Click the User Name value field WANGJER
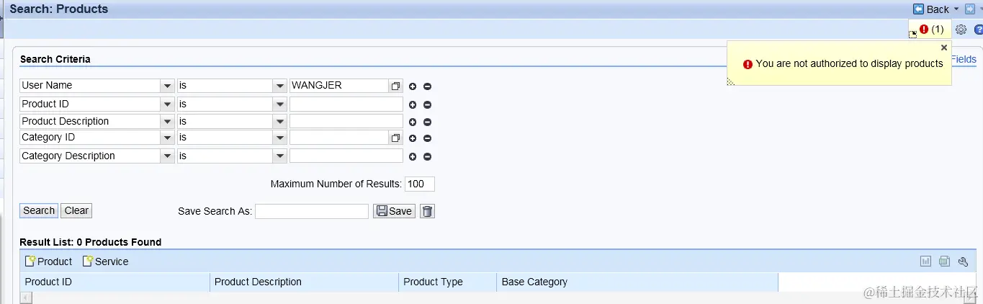This screenshot has width=983, height=304. (338, 86)
